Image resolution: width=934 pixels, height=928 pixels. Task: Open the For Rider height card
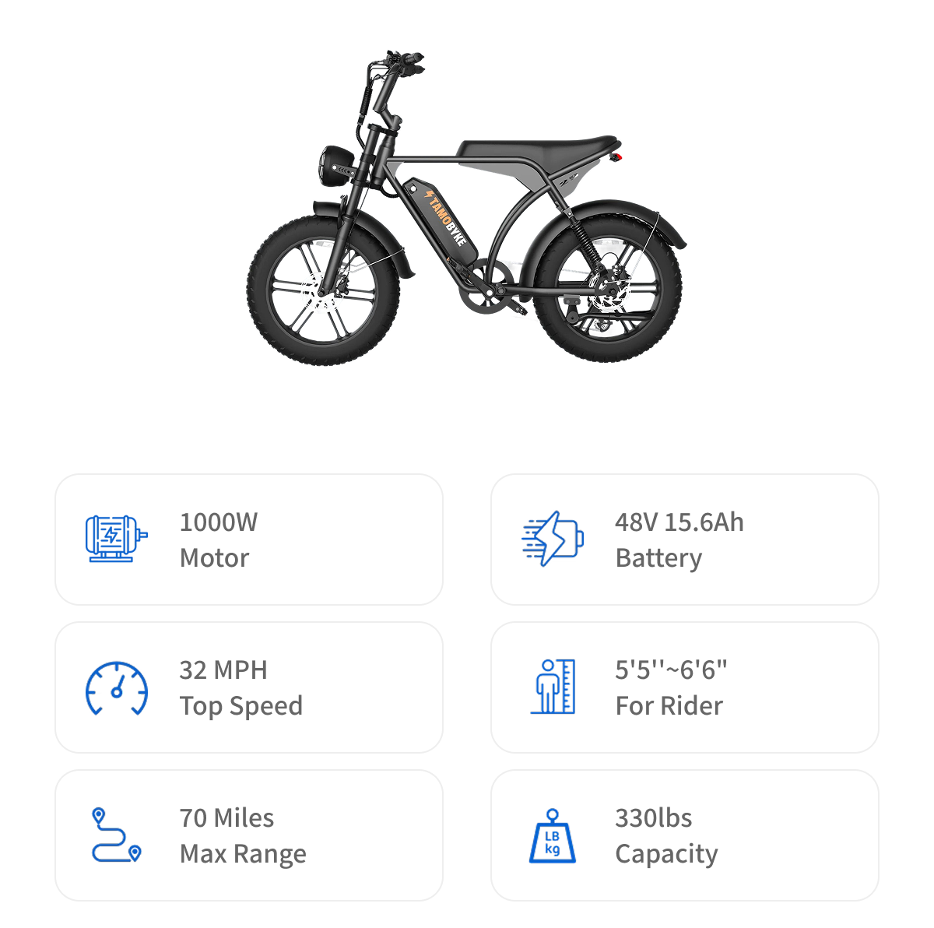[685, 687]
